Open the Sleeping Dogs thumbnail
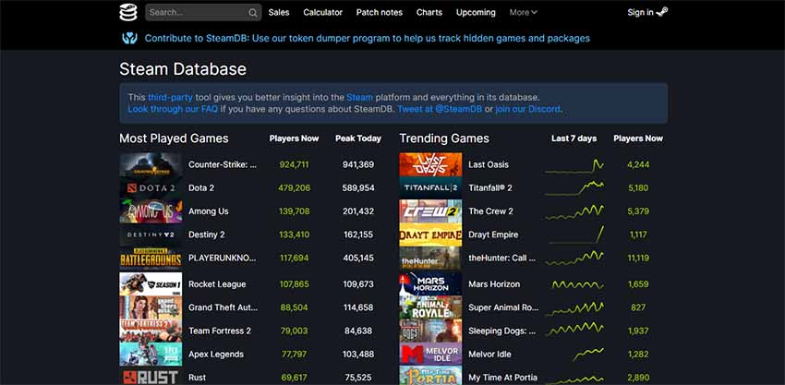The height and width of the screenshot is (385, 785). 430,331
